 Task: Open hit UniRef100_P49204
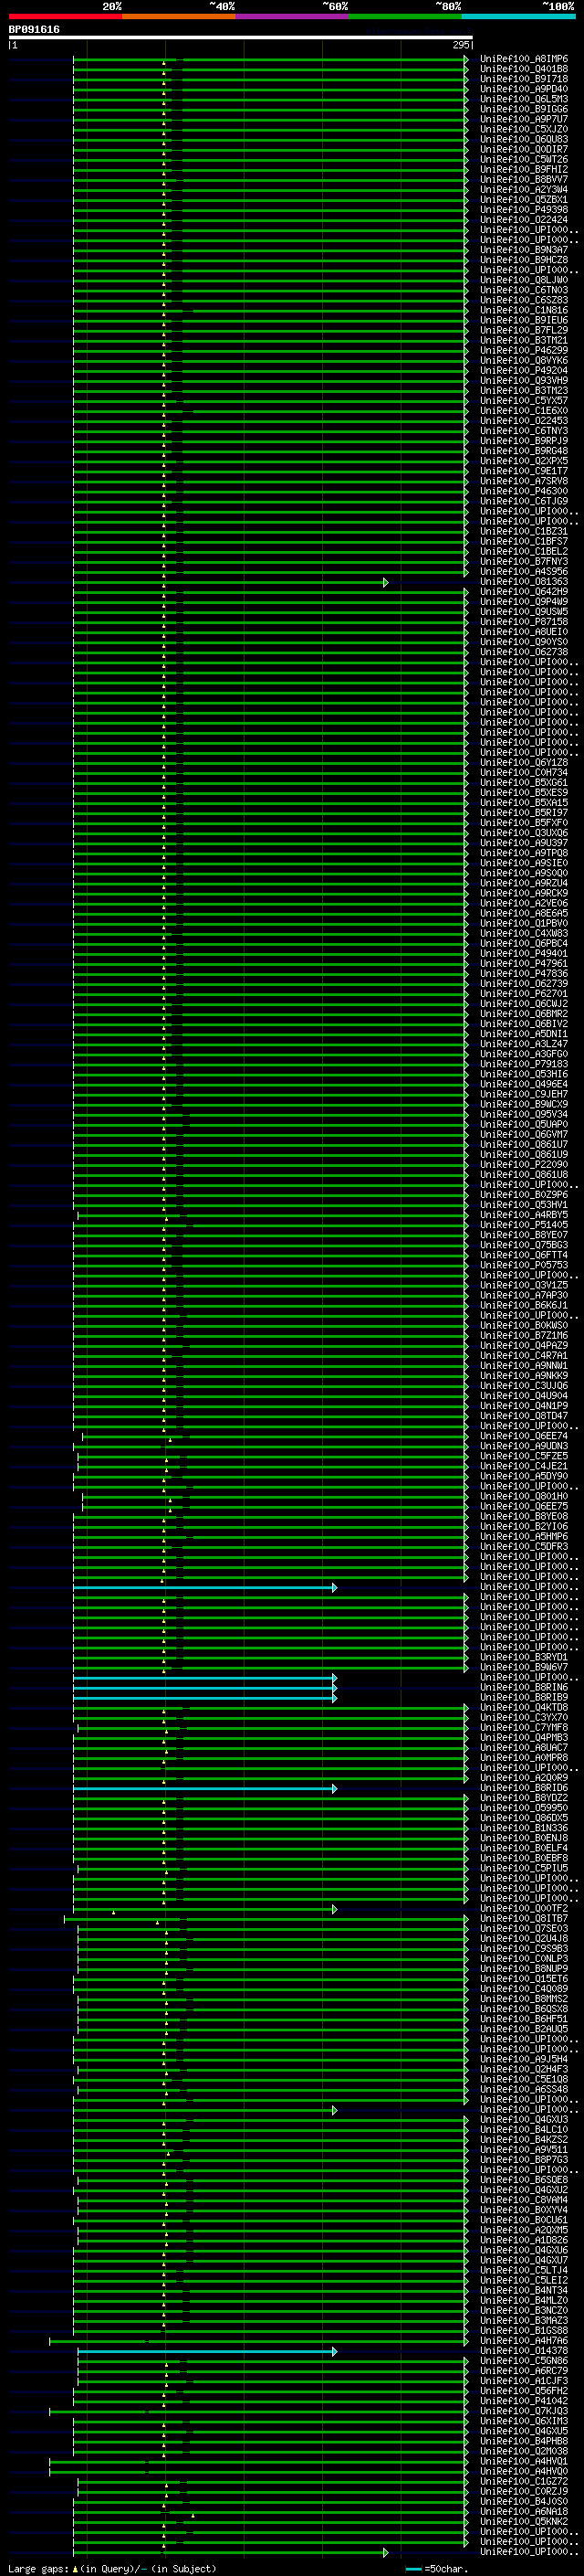524,371
